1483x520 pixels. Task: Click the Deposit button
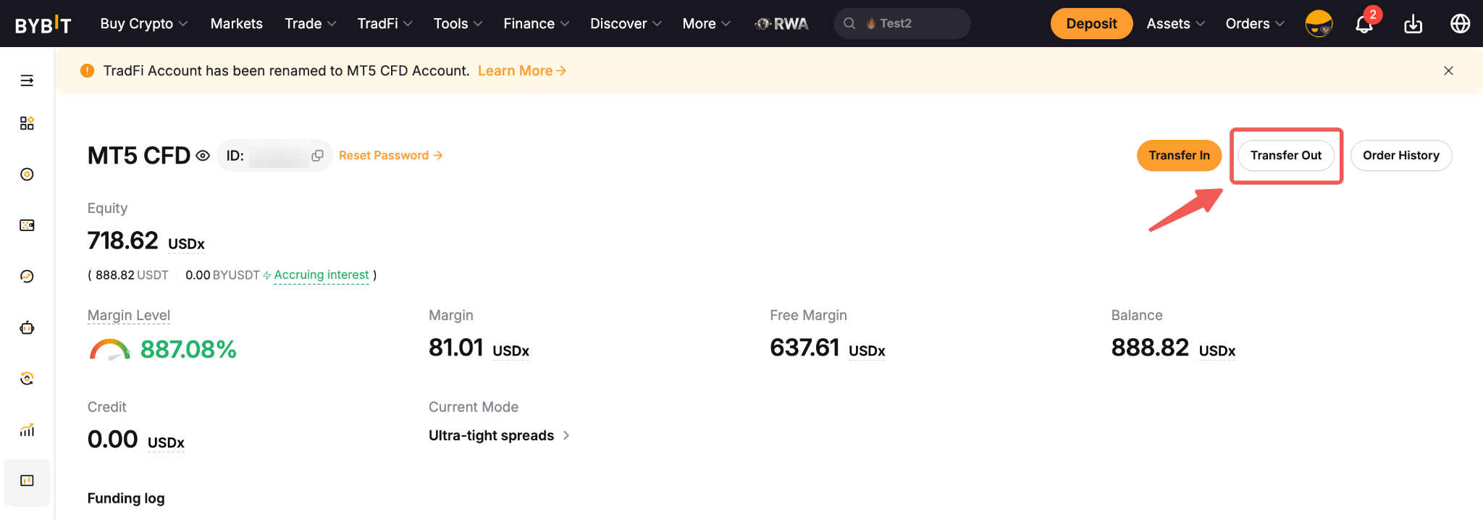[x=1091, y=24]
